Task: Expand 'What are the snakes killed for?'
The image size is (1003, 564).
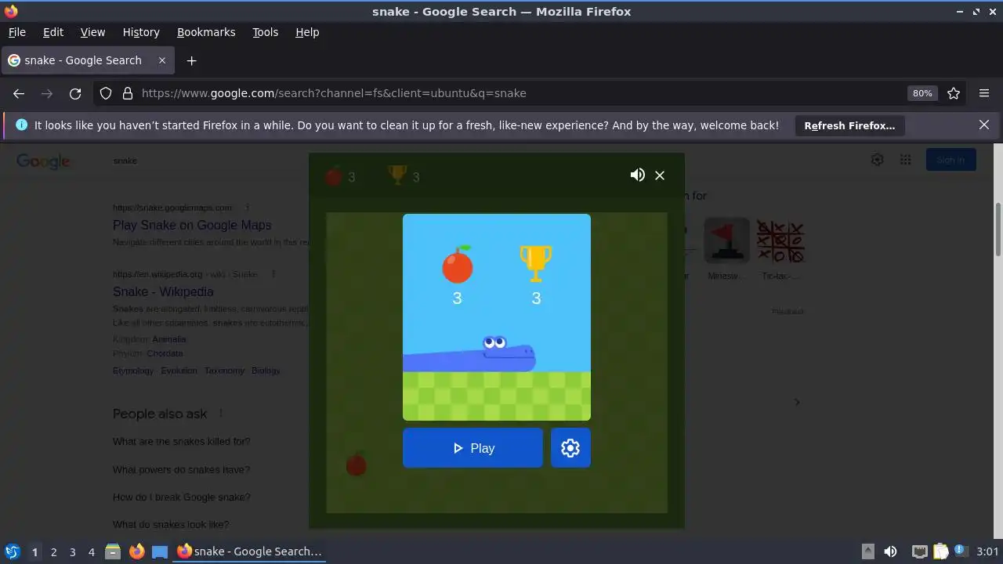Action: pyautogui.click(x=182, y=441)
